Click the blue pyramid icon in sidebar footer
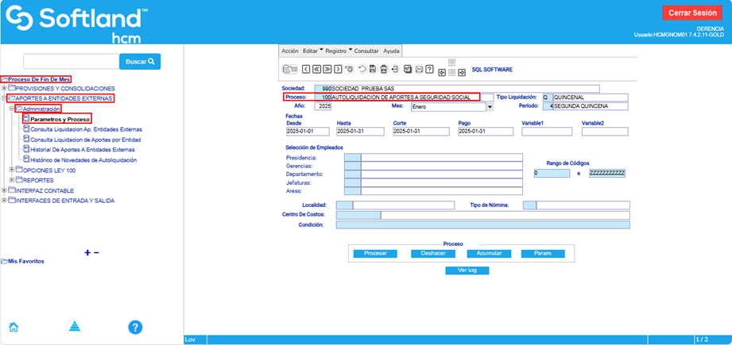 coord(75,327)
